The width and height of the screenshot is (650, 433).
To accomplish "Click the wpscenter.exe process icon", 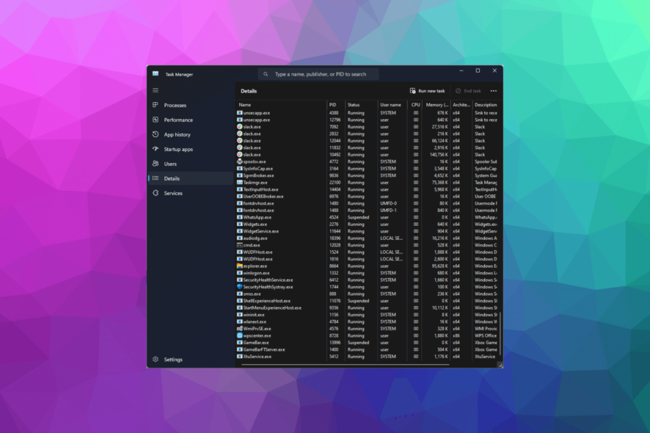I will [240, 335].
